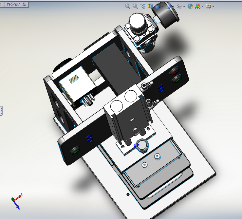Viewport: 242px width, 219px height.
Task: Click the View Settings monitor icon
Action: (209, 6)
